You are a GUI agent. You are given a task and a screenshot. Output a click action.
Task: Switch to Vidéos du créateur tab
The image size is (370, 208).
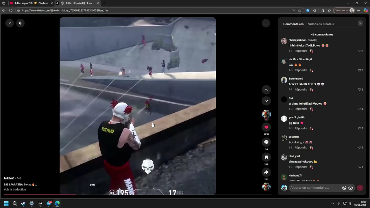[x=321, y=24]
